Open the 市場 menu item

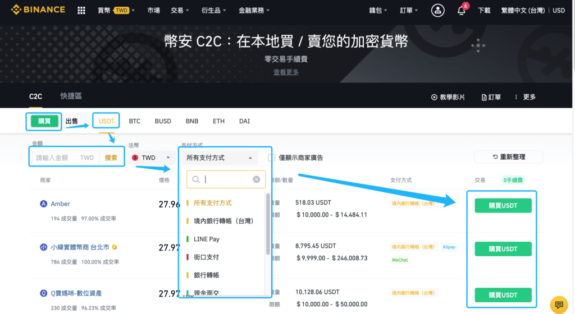tap(154, 10)
